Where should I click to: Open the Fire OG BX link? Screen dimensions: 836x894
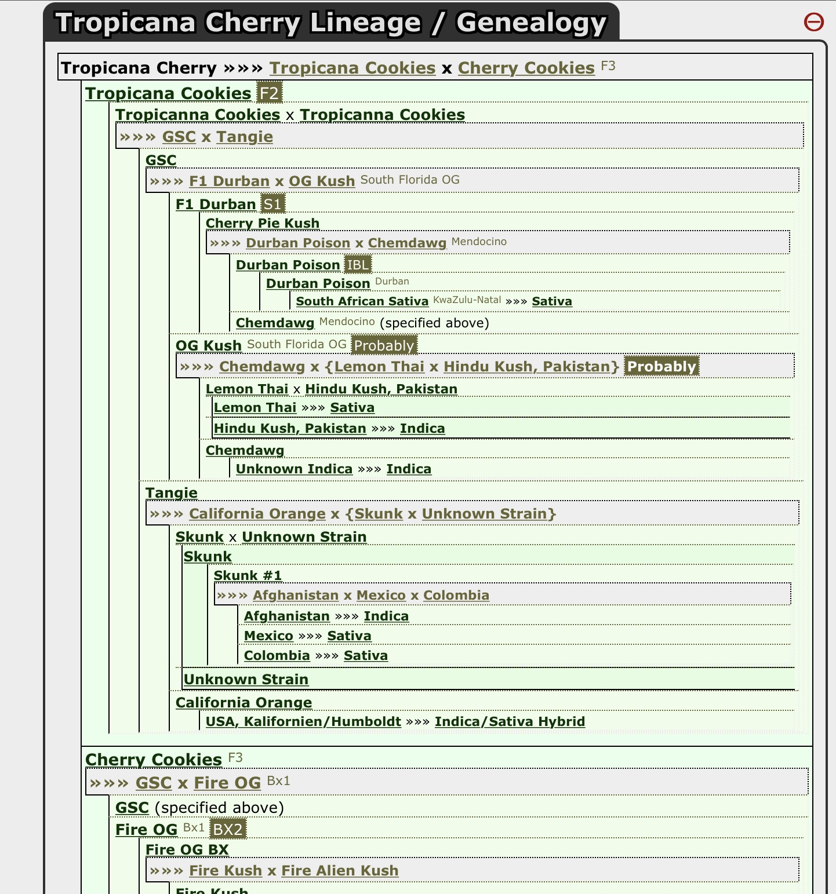tap(187, 850)
